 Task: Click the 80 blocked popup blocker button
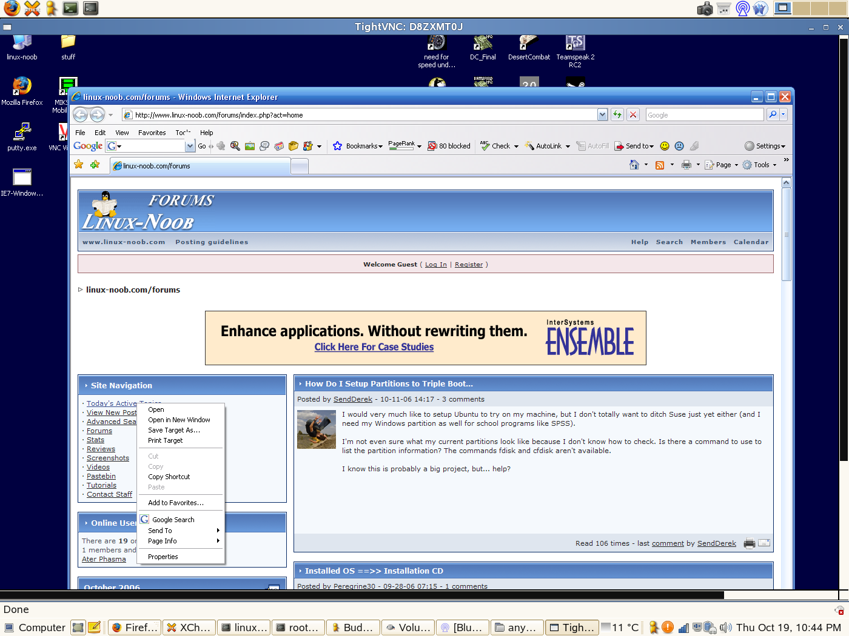449,146
